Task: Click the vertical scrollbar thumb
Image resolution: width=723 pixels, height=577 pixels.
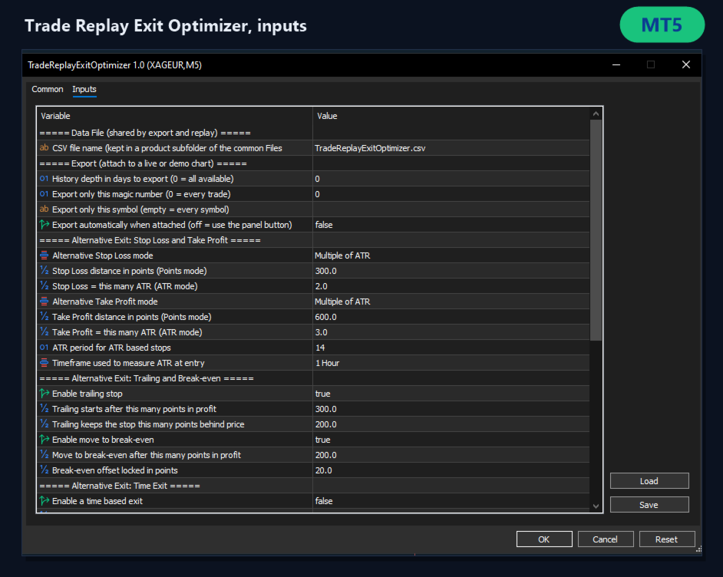Action: click(596, 230)
